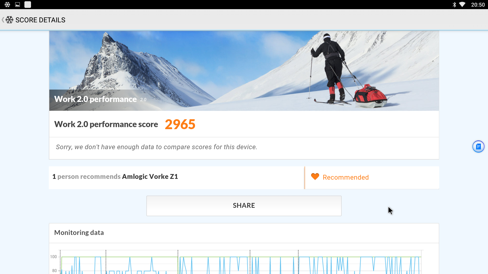The height and width of the screenshot is (274, 488).
Task: Toggle the Recommended label
Action: 345,177
